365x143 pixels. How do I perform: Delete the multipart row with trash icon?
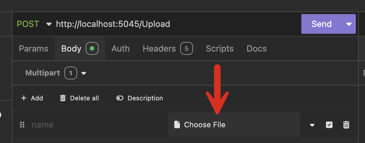click(346, 125)
